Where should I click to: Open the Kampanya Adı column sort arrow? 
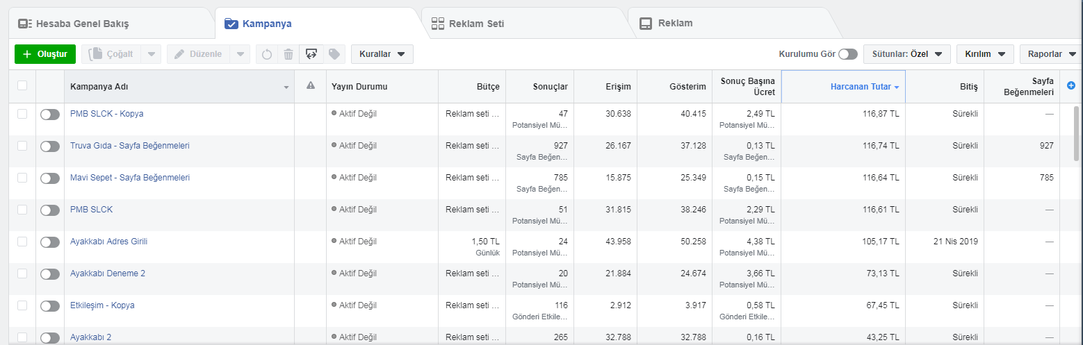pos(286,87)
